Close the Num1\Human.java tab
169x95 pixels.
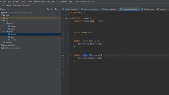pos(99,9)
